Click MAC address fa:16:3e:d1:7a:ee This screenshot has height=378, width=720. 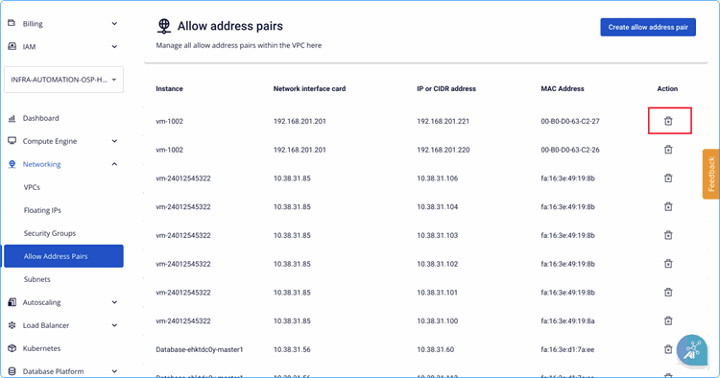(567, 349)
